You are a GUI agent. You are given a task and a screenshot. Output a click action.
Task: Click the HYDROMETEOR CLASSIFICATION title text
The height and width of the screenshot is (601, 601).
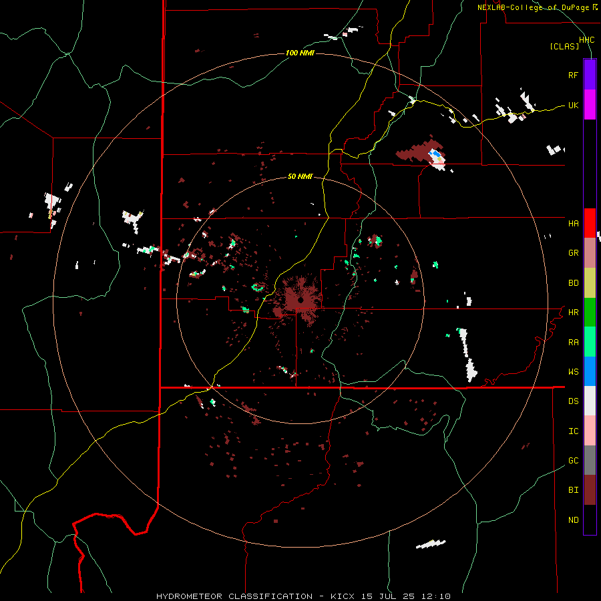(234, 596)
